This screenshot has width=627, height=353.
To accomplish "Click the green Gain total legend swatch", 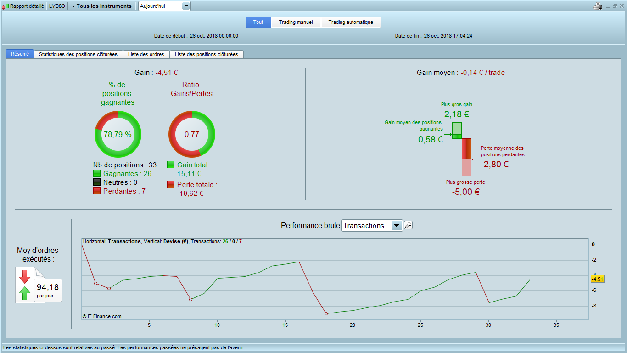I will click(171, 165).
